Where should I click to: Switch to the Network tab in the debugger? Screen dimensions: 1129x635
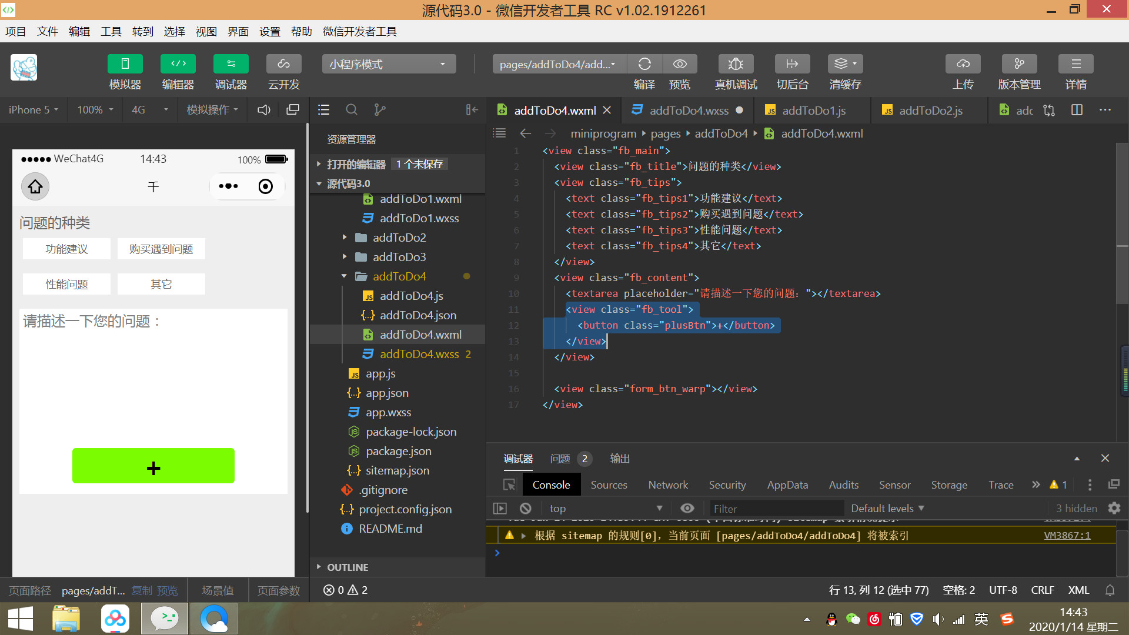[667, 485]
